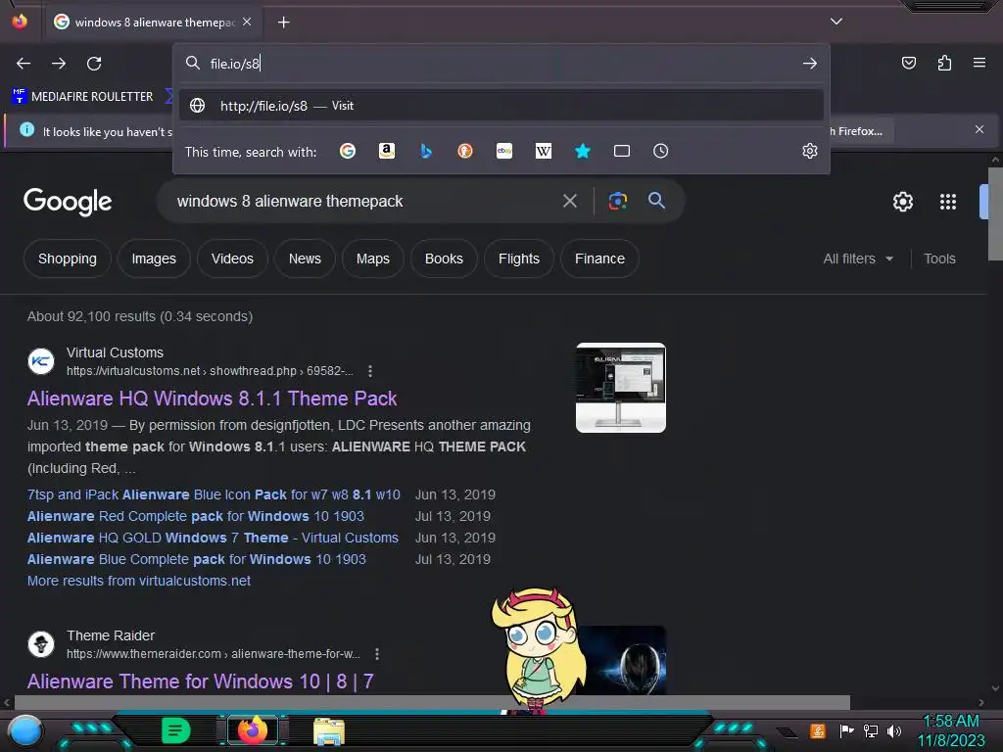Open network status in system tray
1003x752 pixels.
(x=870, y=730)
